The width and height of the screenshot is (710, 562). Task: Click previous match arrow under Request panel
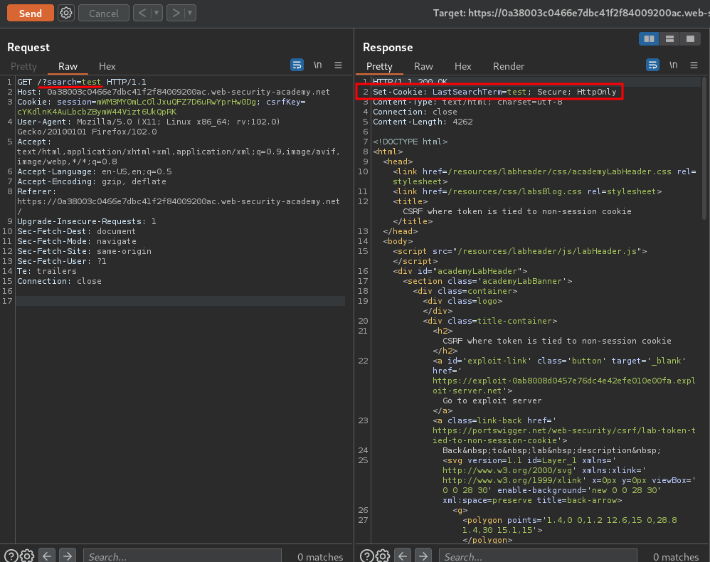click(x=47, y=556)
